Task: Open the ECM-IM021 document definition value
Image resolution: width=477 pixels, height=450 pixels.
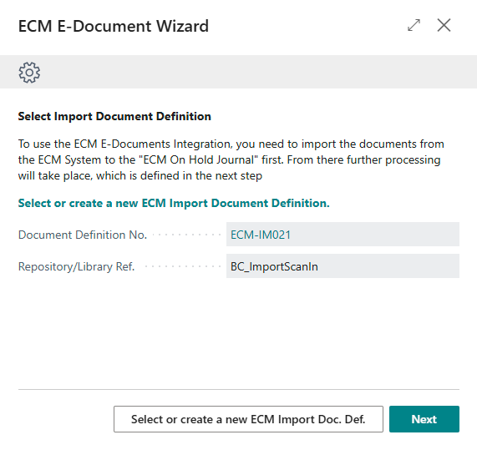Action: [261, 235]
